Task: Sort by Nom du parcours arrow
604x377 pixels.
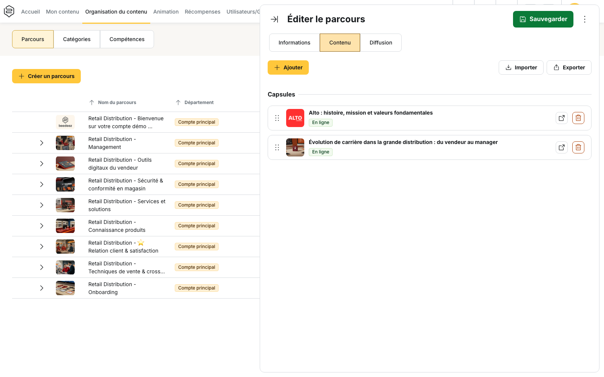Action: [92, 103]
